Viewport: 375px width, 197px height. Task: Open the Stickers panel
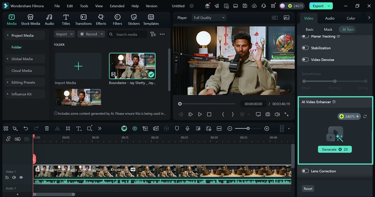click(134, 20)
